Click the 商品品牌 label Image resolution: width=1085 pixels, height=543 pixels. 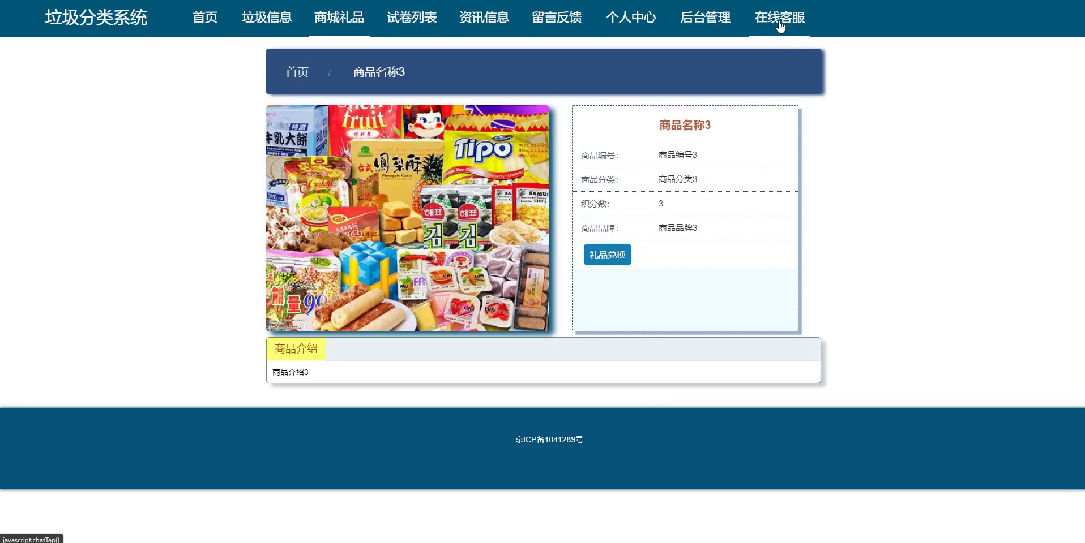(600, 228)
